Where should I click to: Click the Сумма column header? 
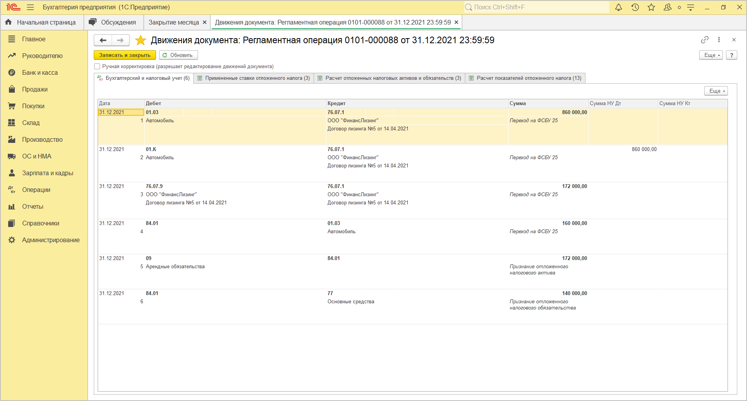click(x=548, y=103)
